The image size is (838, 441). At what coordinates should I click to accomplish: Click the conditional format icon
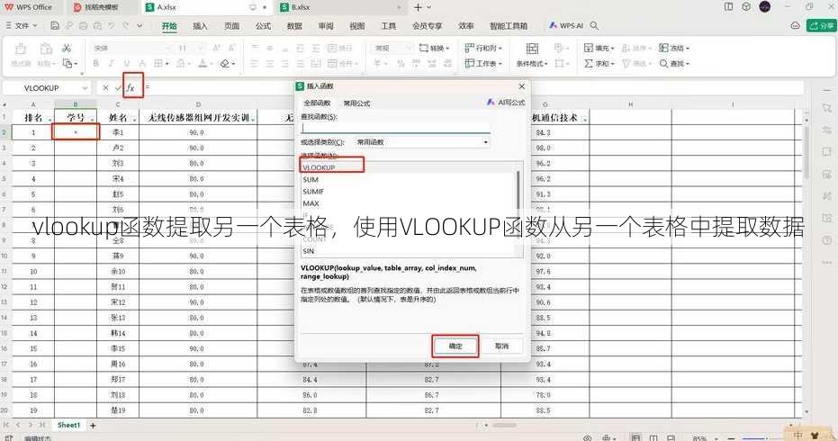click(532, 49)
